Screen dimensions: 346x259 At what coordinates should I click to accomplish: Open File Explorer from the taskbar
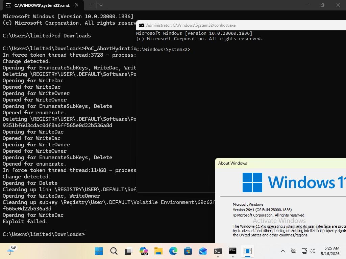point(158,251)
